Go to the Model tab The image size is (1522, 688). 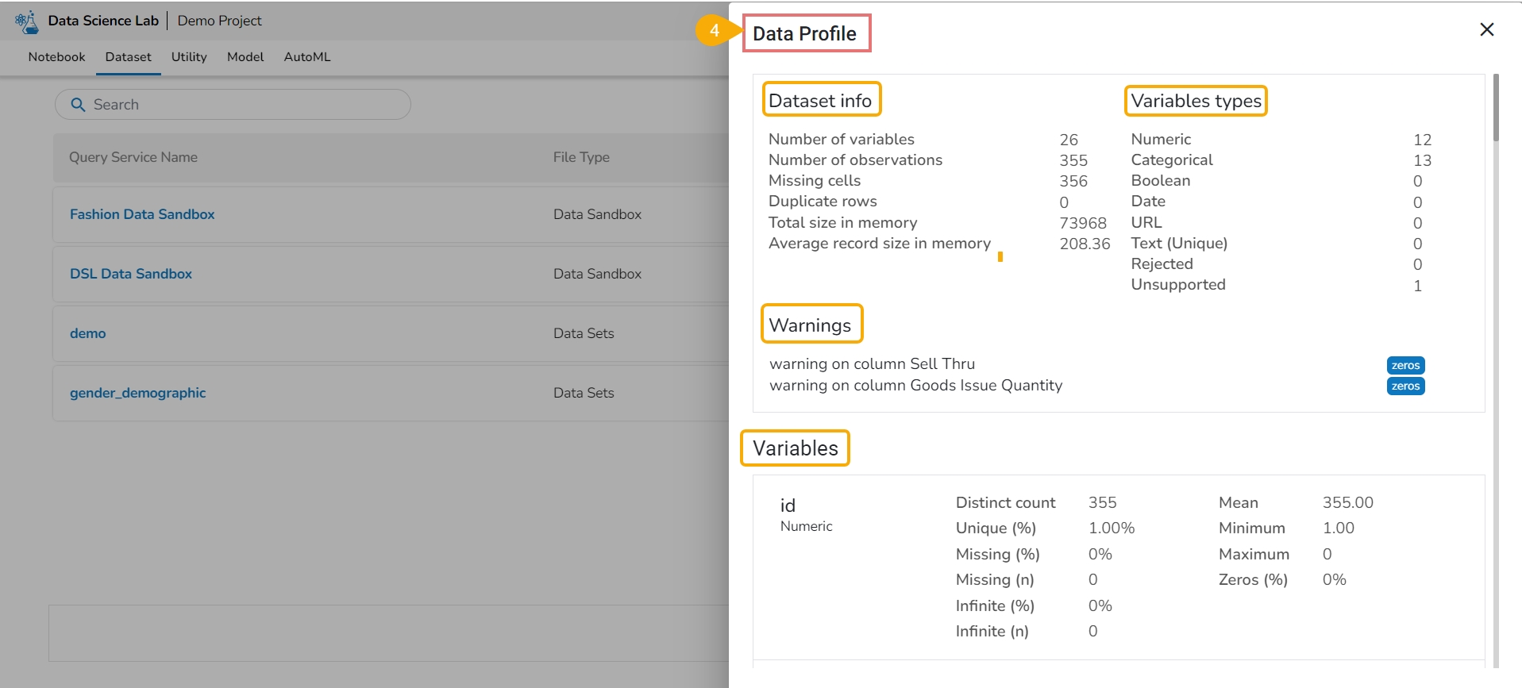click(x=245, y=57)
